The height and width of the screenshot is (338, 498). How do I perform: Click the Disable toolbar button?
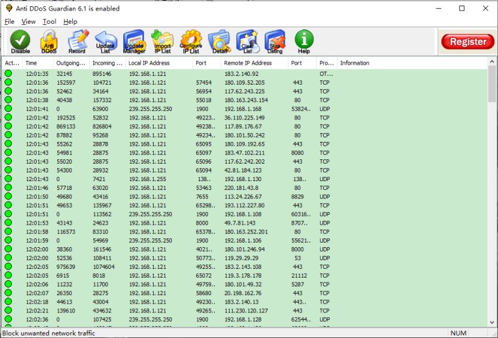coord(20,42)
